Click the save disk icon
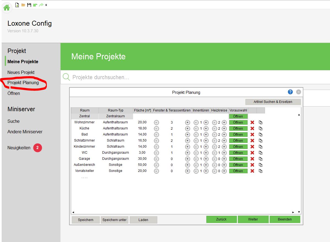 tap(29, 5)
